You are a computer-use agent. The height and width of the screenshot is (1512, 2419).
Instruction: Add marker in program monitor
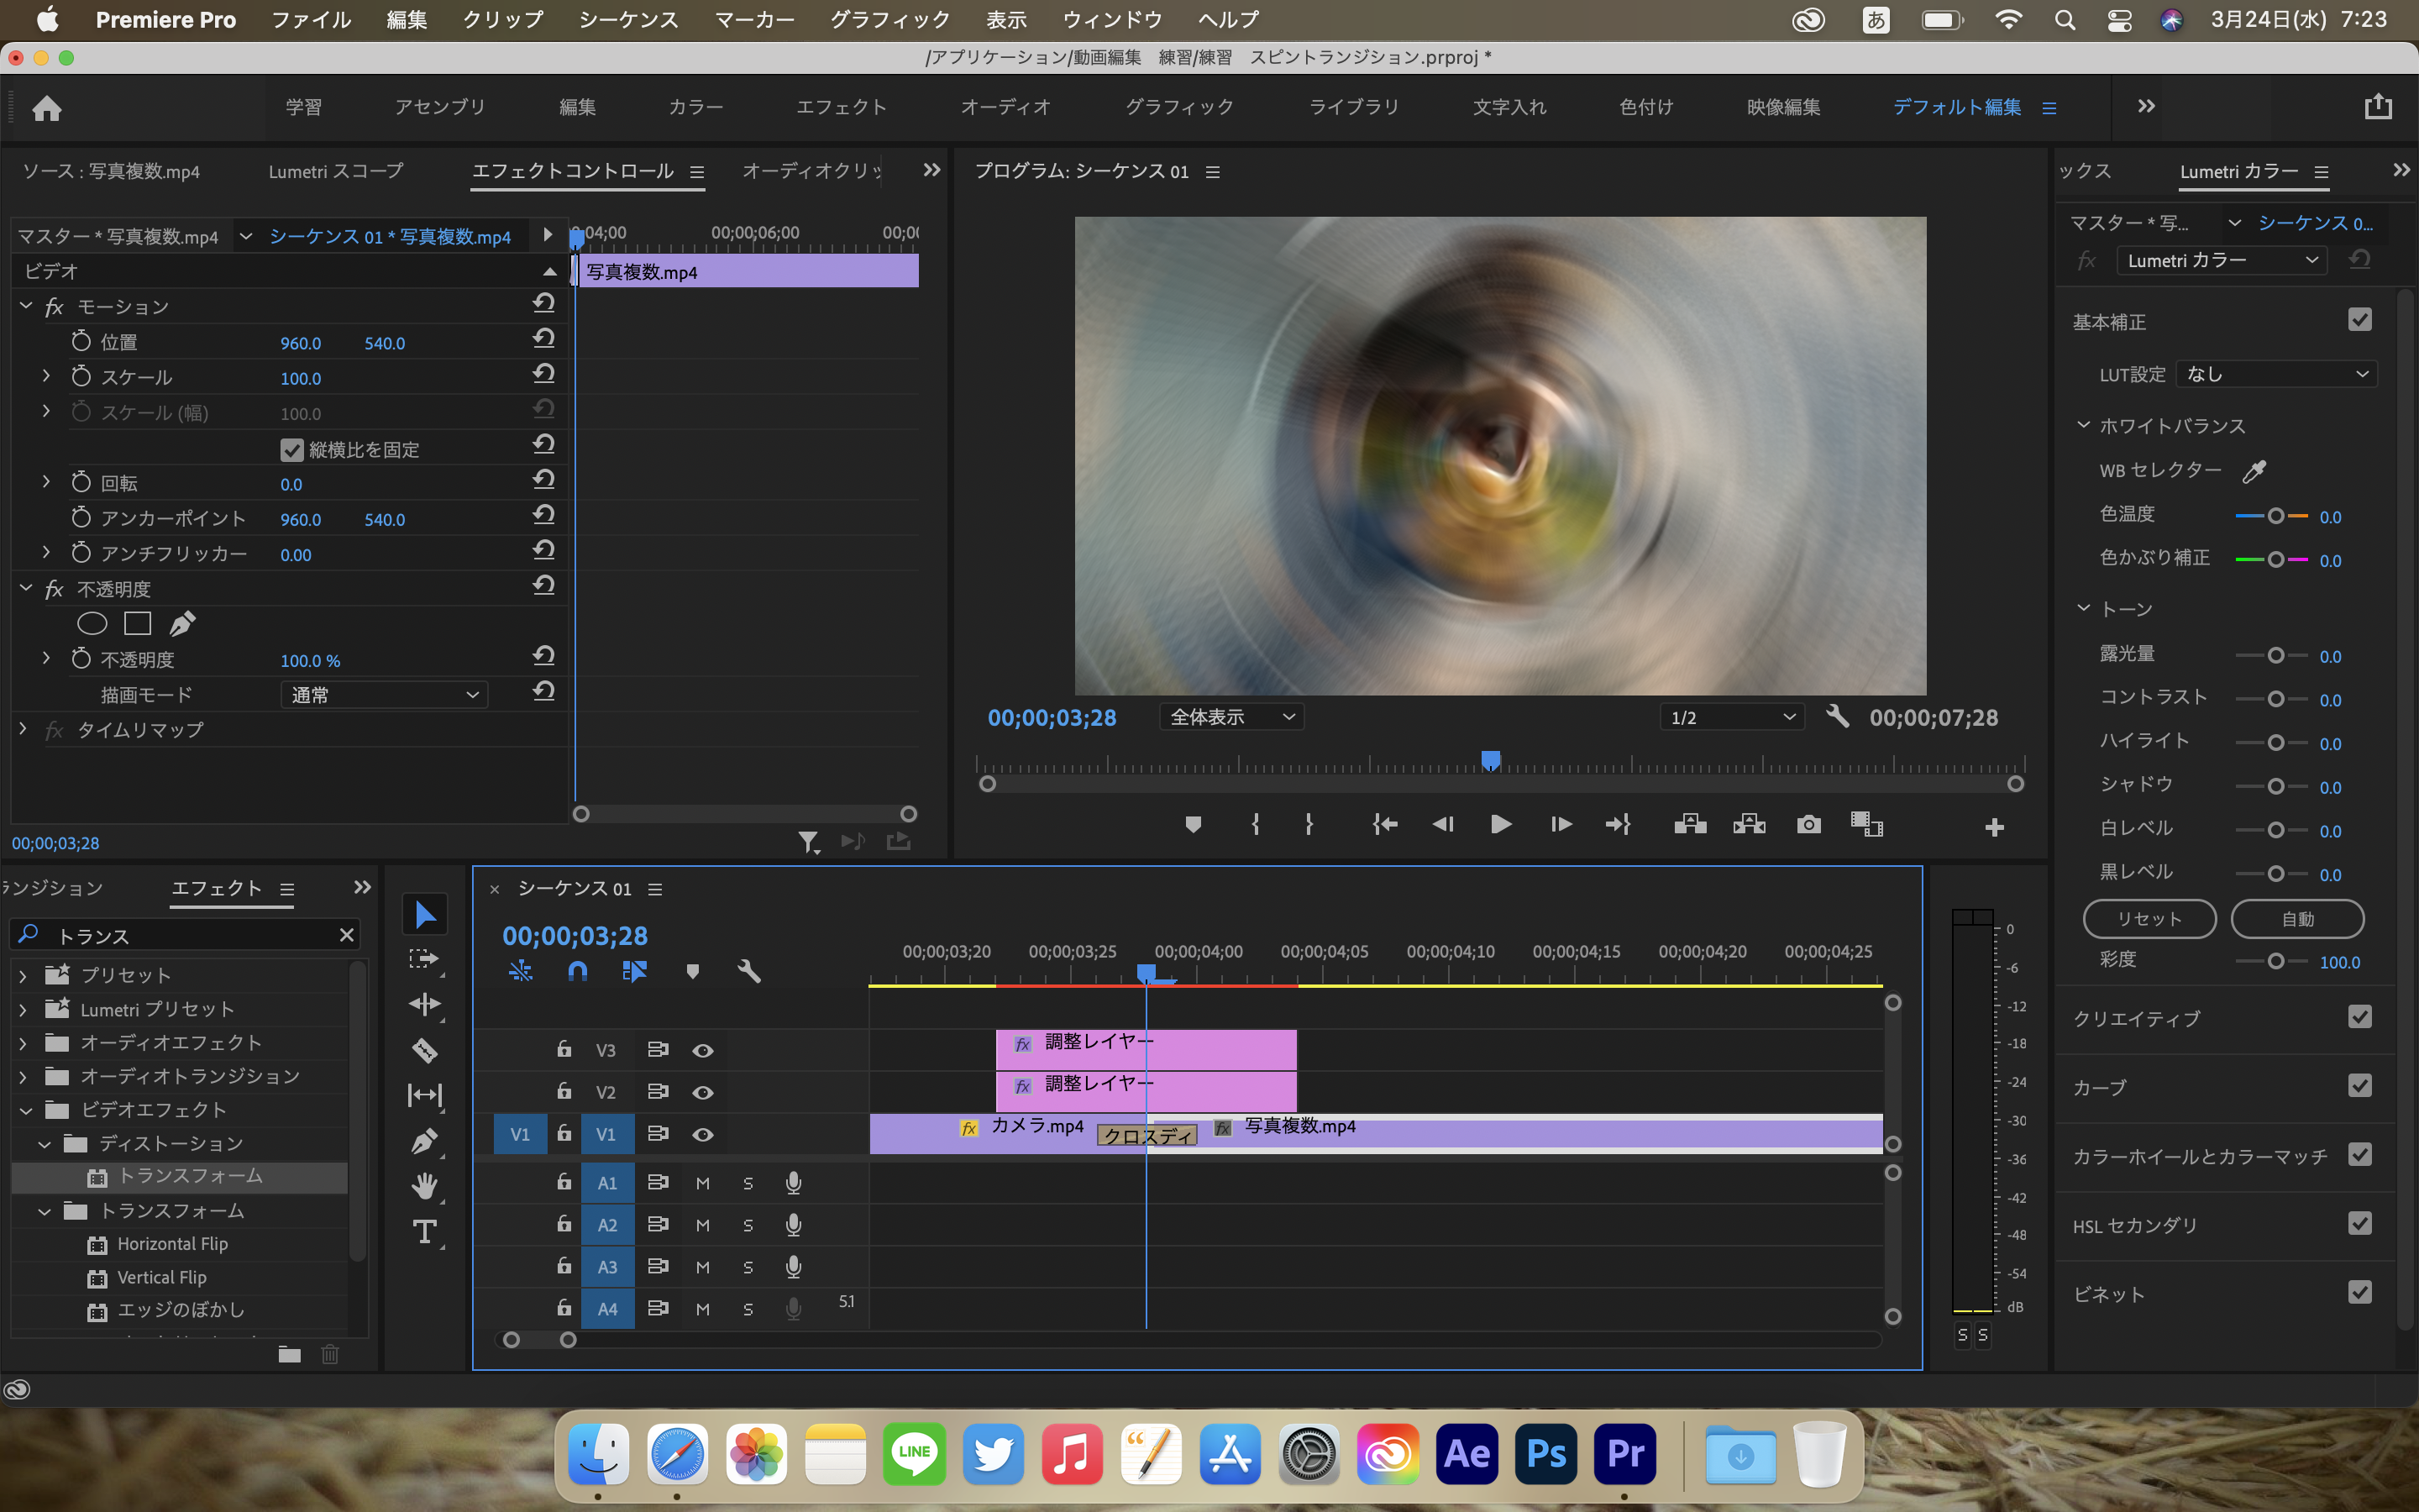pyautogui.click(x=1193, y=825)
